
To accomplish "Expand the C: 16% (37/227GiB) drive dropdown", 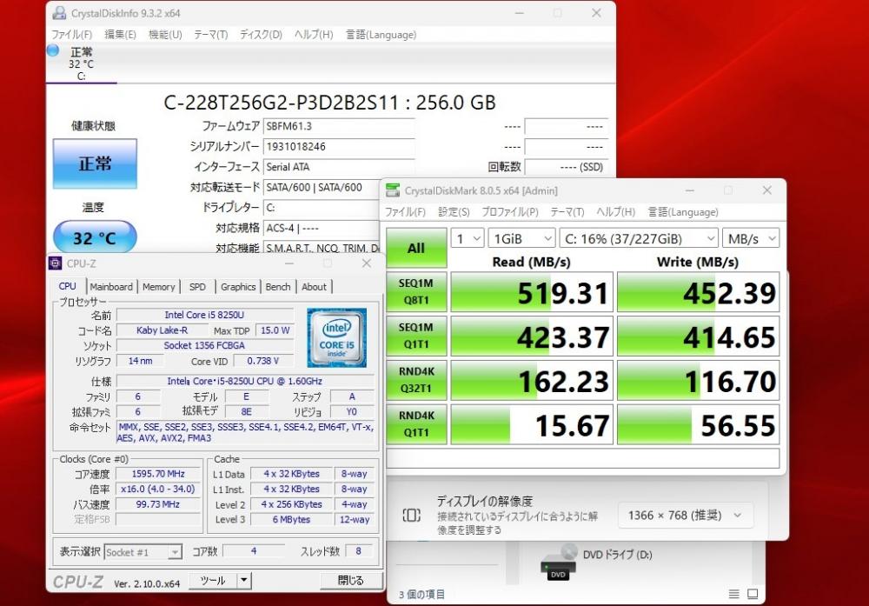I will [639, 238].
